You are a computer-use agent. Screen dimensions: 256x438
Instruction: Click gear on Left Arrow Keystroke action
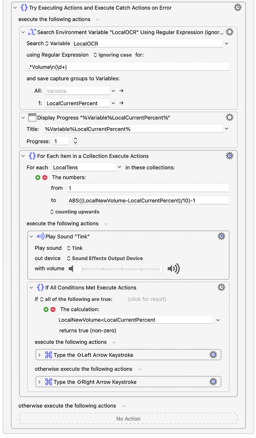pos(213,355)
